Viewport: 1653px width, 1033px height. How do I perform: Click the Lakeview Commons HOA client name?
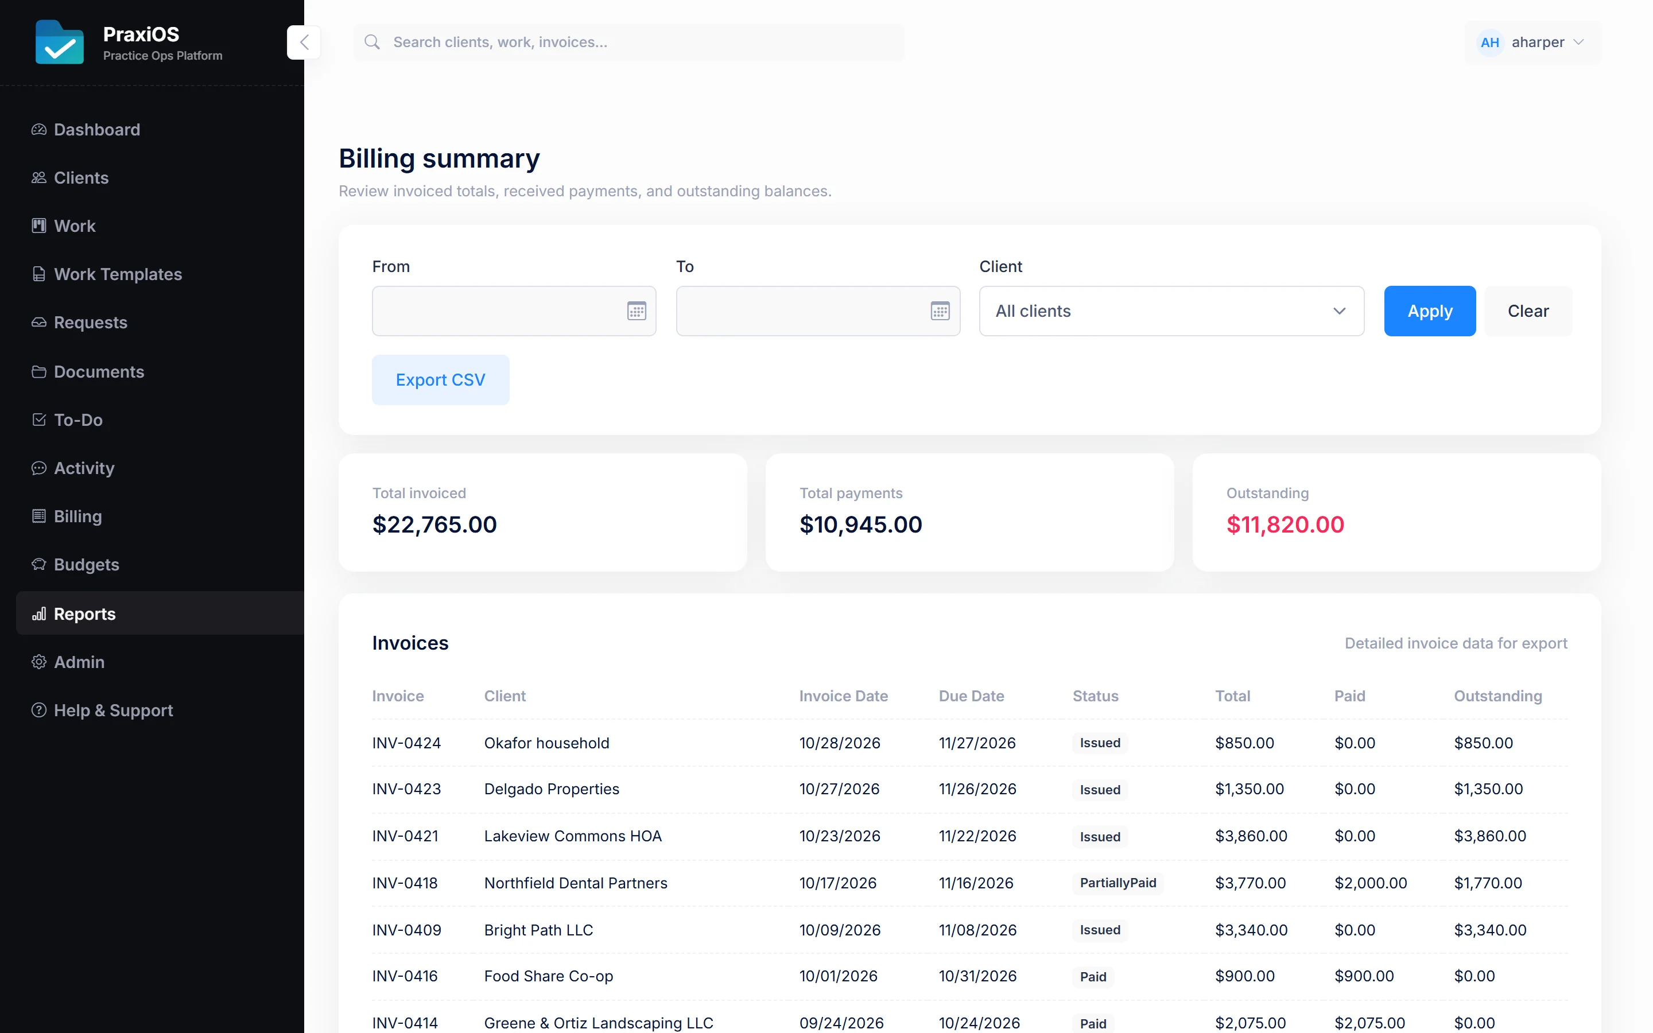point(572,836)
